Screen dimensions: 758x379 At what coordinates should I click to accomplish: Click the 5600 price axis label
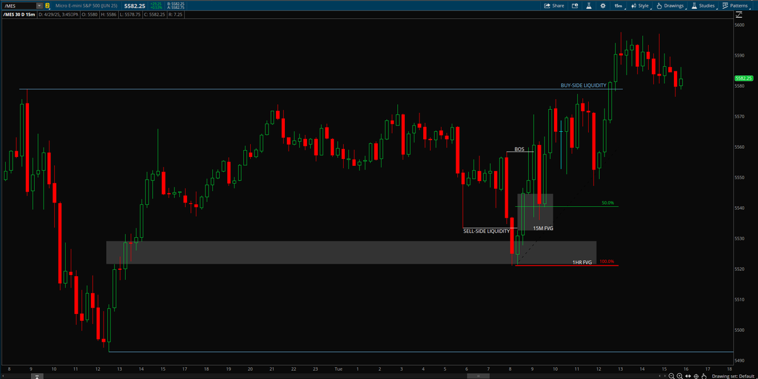click(740, 25)
